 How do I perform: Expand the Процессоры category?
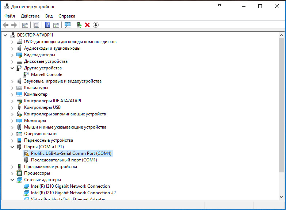12,173
